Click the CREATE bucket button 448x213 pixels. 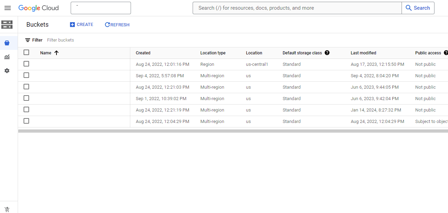click(81, 25)
